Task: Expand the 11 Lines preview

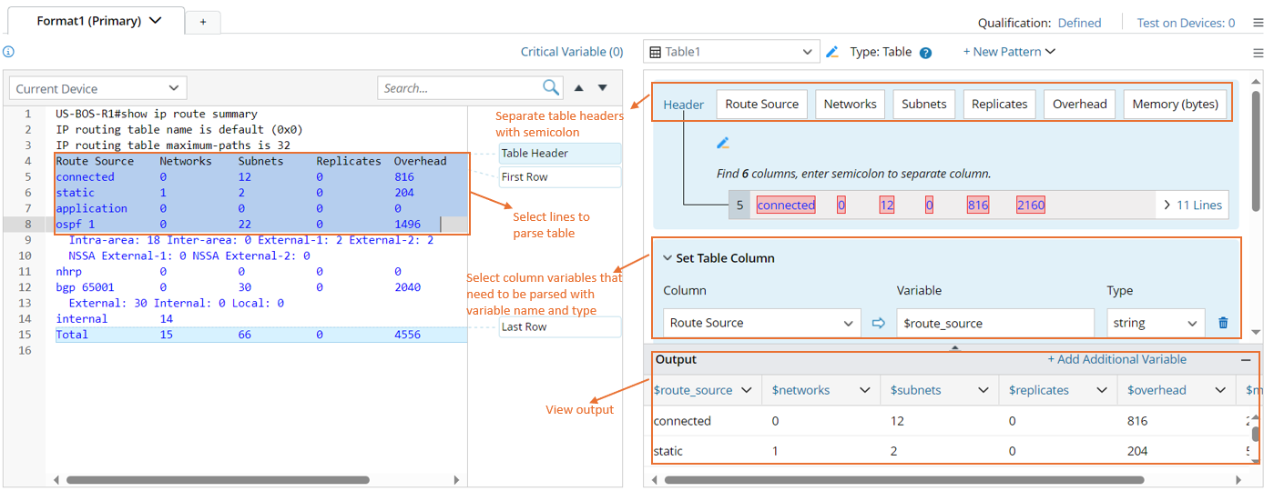Action: tap(1193, 205)
